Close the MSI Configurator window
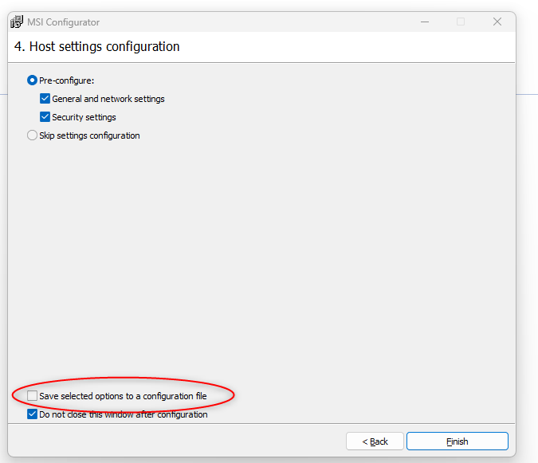 497,22
